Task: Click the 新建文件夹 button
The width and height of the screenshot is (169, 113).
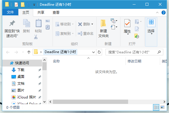Action: click(103, 29)
